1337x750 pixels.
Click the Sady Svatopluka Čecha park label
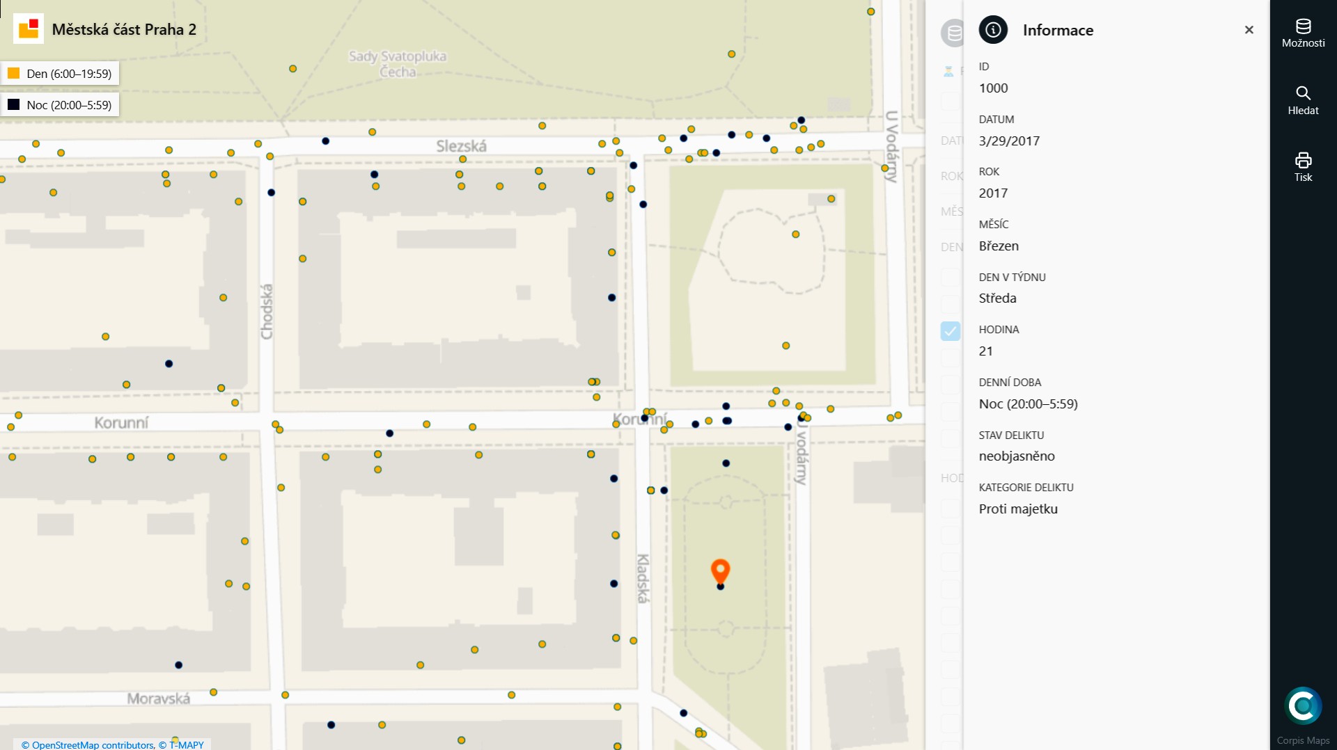click(398, 63)
